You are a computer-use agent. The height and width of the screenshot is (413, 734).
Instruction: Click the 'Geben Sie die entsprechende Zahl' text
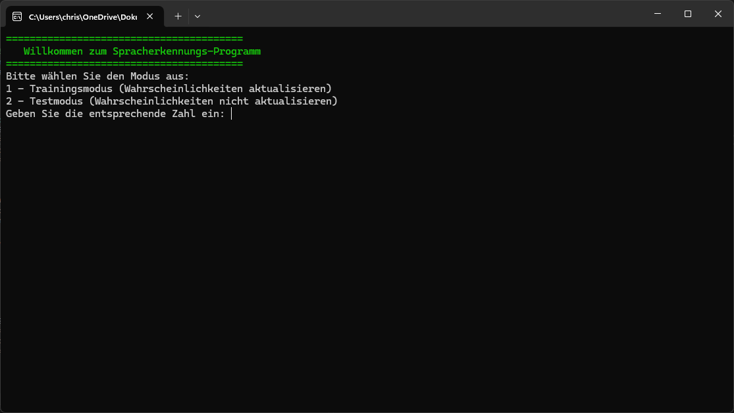click(100, 114)
